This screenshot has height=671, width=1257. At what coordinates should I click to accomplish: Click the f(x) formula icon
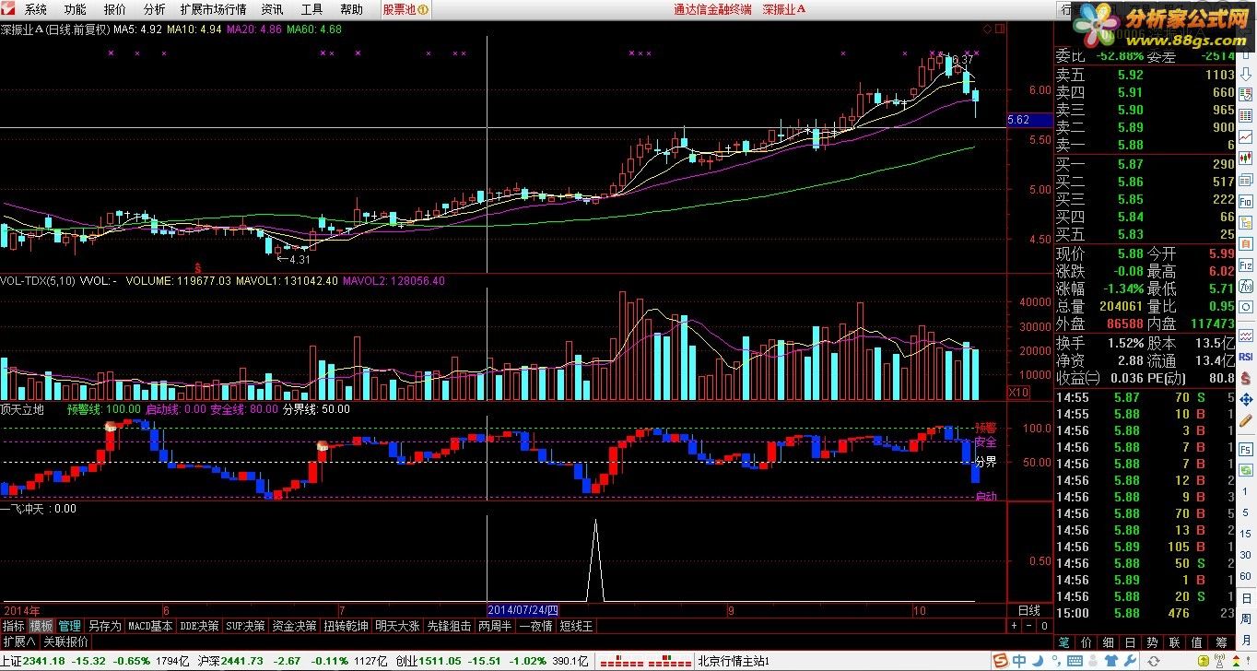click(1246, 286)
